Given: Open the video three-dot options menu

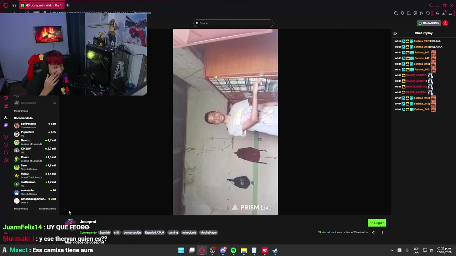Looking at the screenshot, I should click(x=382, y=233).
